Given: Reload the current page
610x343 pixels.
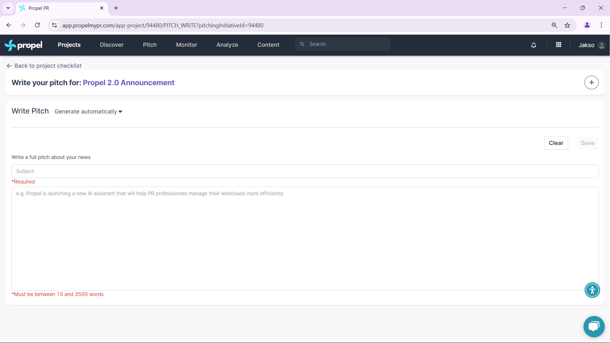Looking at the screenshot, I should [x=37, y=25].
